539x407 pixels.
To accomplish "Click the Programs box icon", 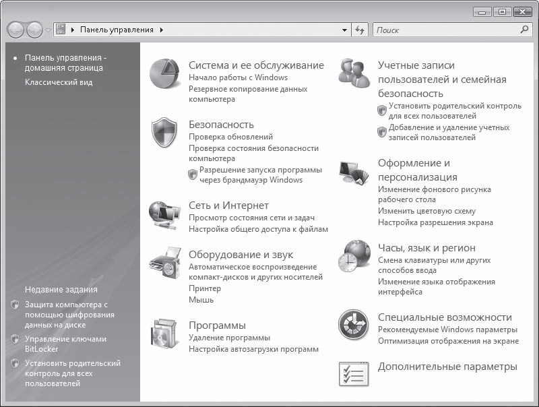I will [164, 334].
